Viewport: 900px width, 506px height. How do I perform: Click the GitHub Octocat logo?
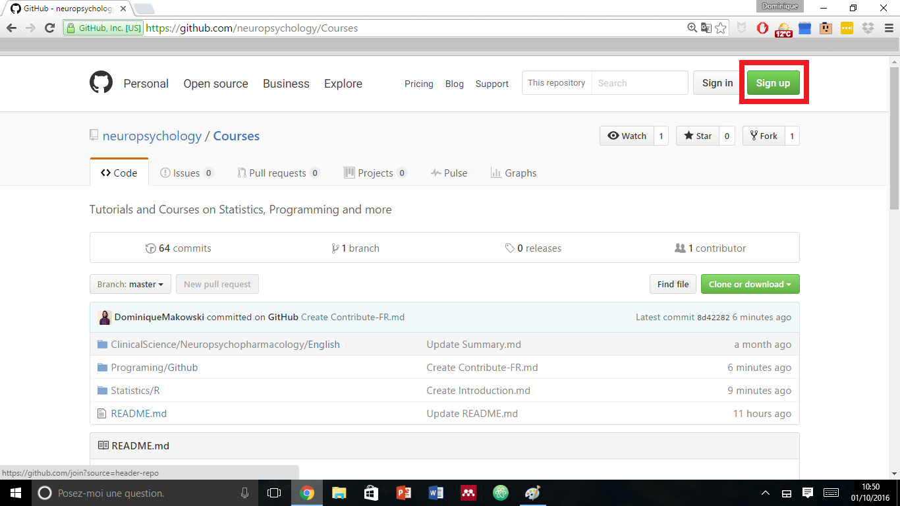point(101,83)
